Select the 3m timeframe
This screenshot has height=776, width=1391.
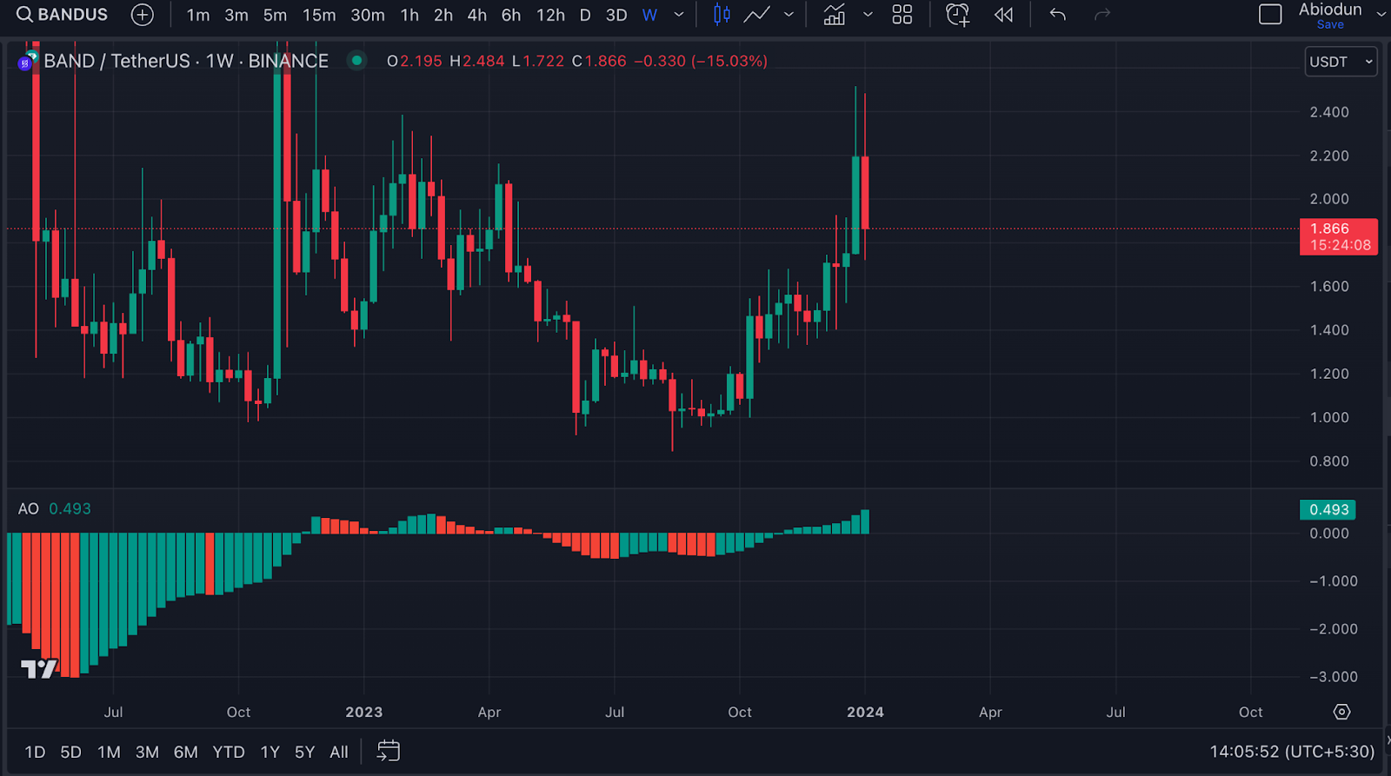point(236,15)
